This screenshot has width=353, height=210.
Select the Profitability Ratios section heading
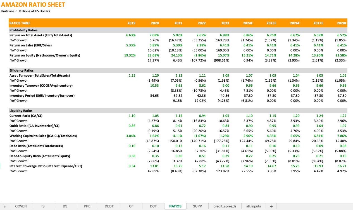[x=23, y=30]
